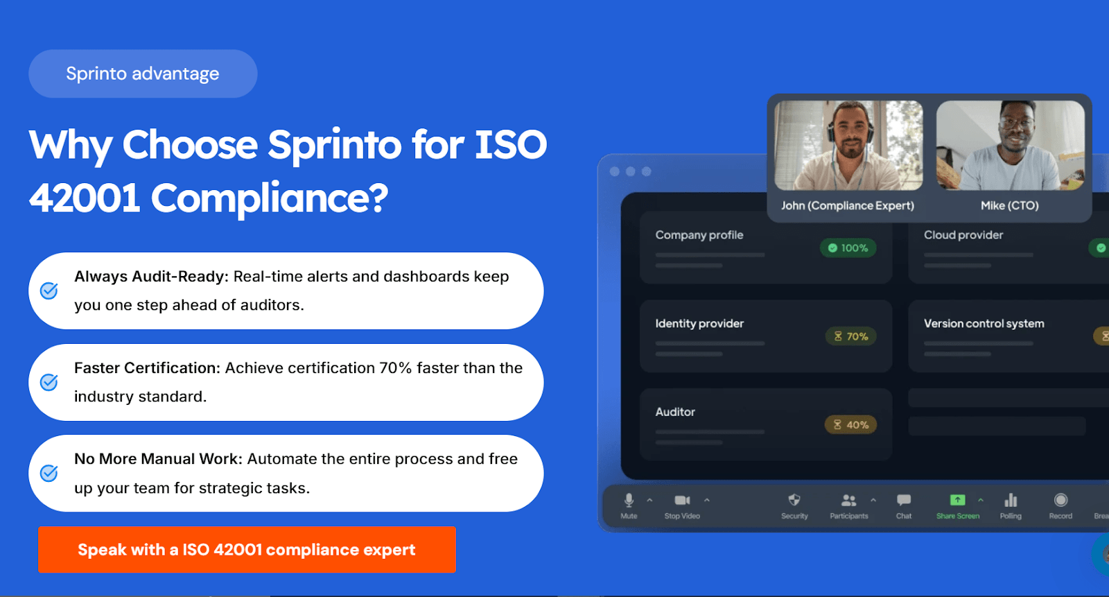Click the green Share Screen icon
This screenshot has width=1109, height=597.
tap(957, 500)
